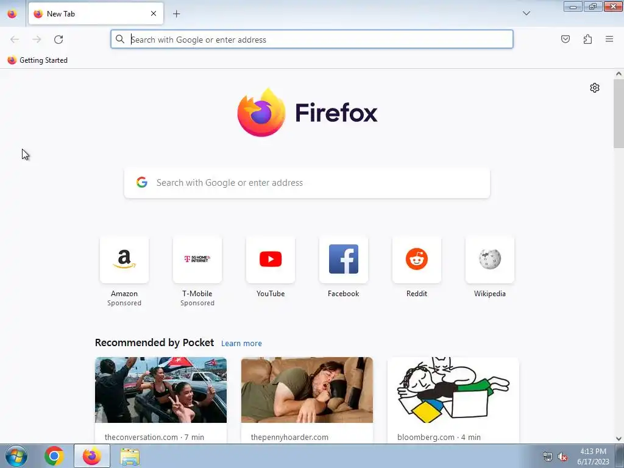Launch Chrome from the taskbar

coord(54,456)
